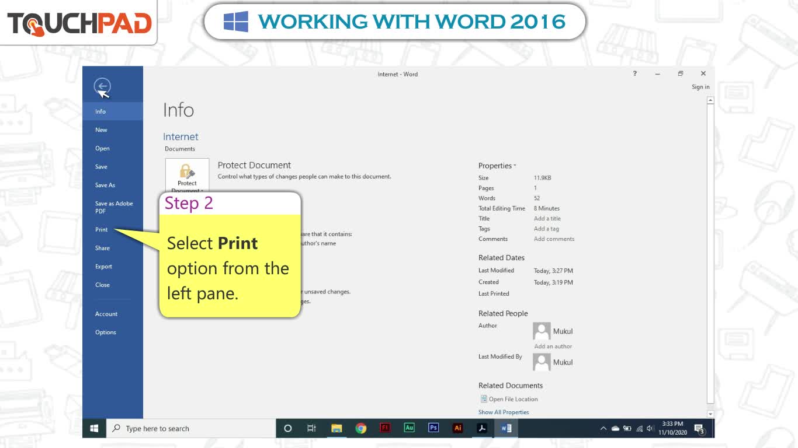Show hidden system tray icons
This screenshot has height=448, width=798.
(603, 429)
